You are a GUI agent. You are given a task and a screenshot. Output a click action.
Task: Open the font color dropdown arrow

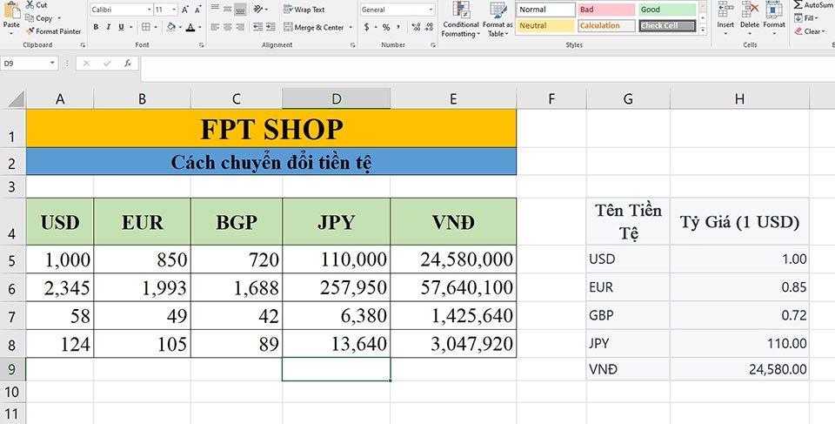pyautogui.click(x=200, y=27)
